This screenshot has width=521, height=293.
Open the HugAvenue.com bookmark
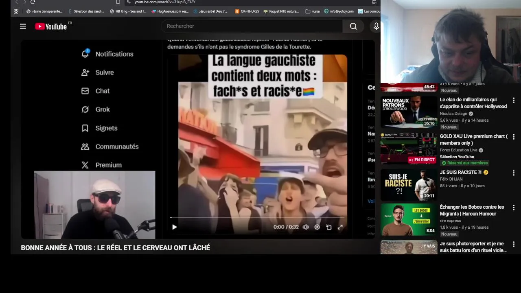pos(170,11)
